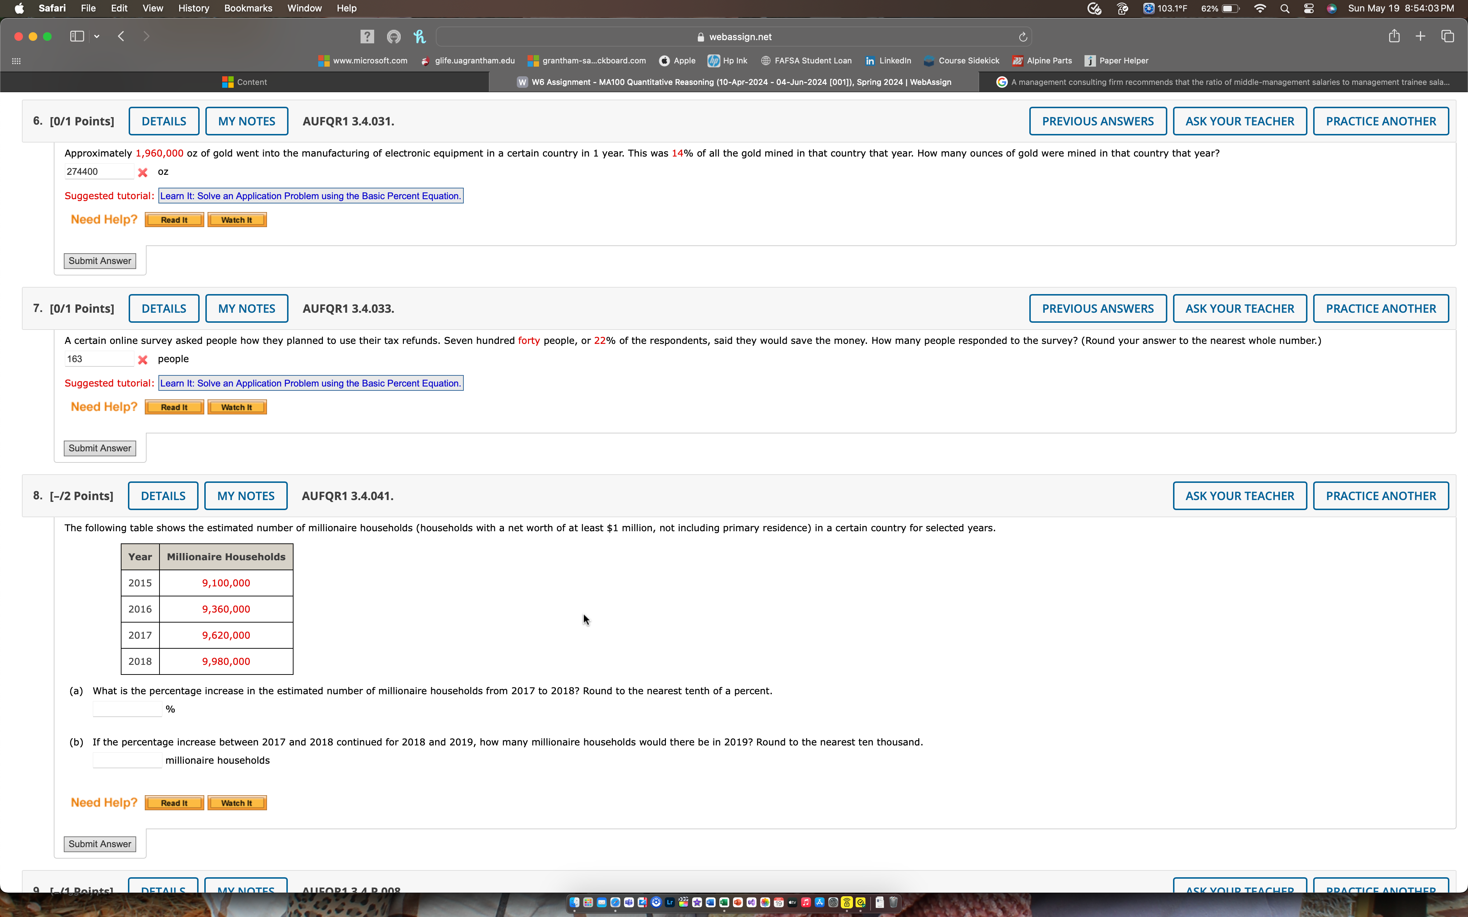Open Spotlight search from the menu bar
Viewport: 1468px width, 917px height.
point(1286,8)
